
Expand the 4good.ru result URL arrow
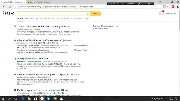pyautogui.click(x=67, y=61)
